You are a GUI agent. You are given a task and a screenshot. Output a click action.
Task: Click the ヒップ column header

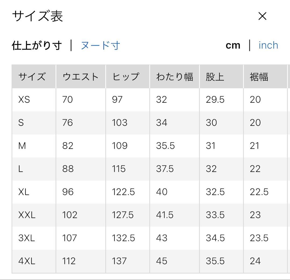(126, 77)
